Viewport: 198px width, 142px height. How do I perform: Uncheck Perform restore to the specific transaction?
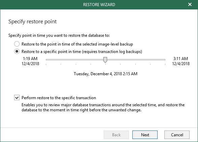coord(17,97)
